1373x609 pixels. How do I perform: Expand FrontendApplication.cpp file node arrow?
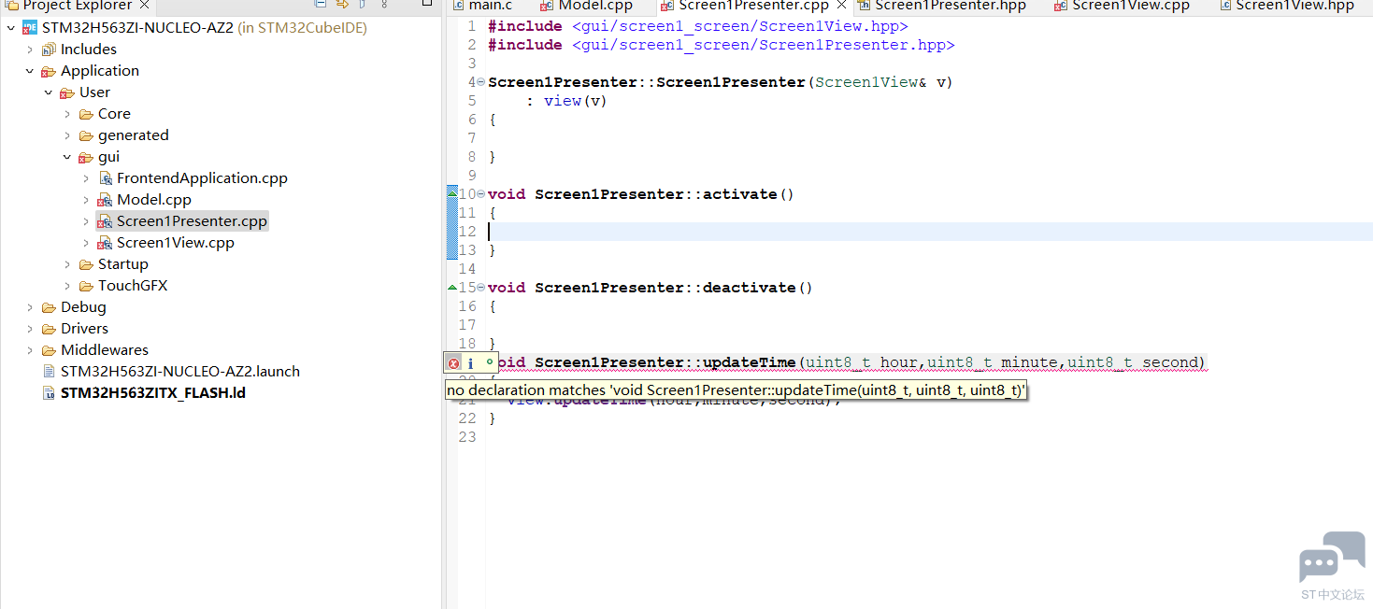coord(85,178)
